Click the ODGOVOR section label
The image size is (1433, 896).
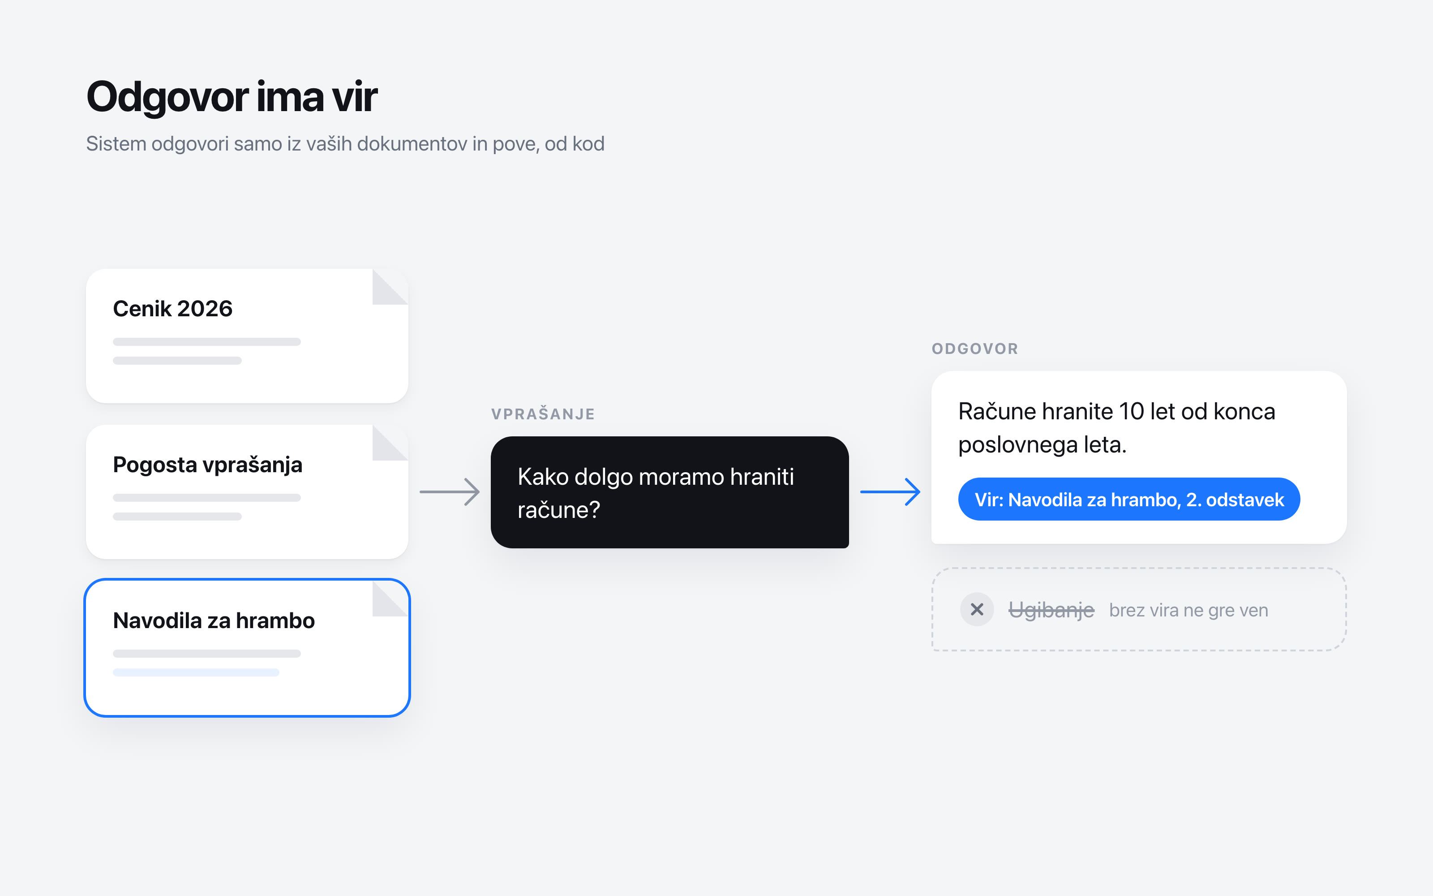pyautogui.click(x=975, y=349)
